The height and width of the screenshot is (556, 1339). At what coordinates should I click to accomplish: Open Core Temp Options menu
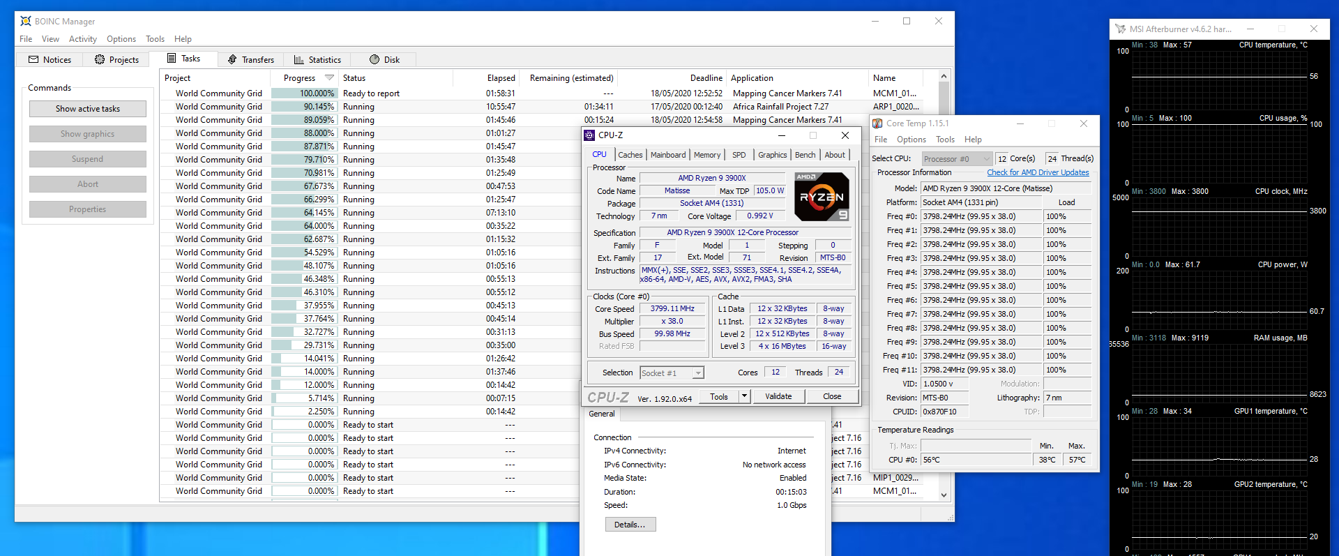pyautogui.click(x=911, y=140)
